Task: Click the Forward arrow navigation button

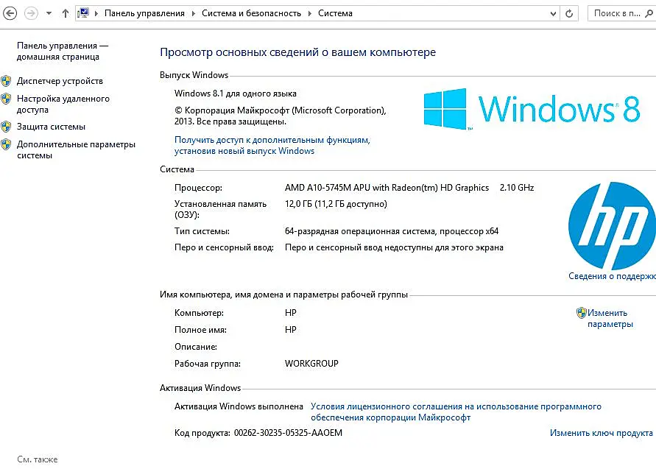Action: point(31,13)
